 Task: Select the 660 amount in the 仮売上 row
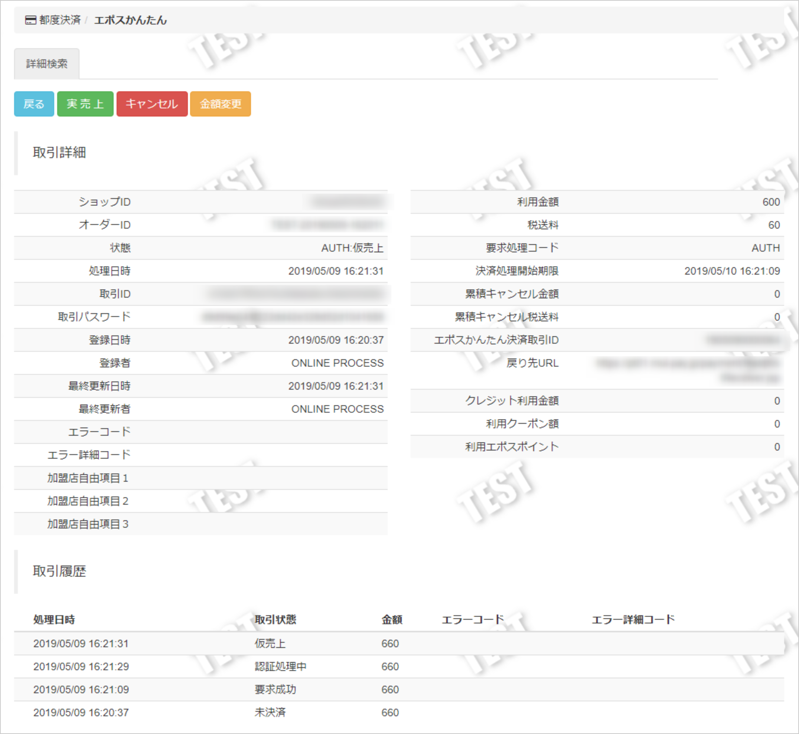click(390, 643)
